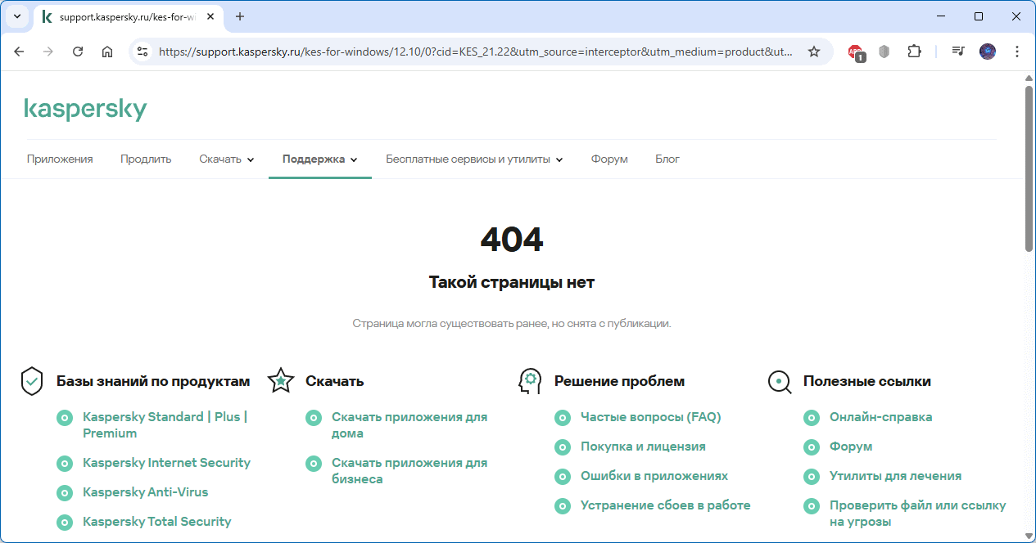Viewport: 1036px width, 543px height.
Task: Click the forward navigation arrow
Action: point(48,52)
